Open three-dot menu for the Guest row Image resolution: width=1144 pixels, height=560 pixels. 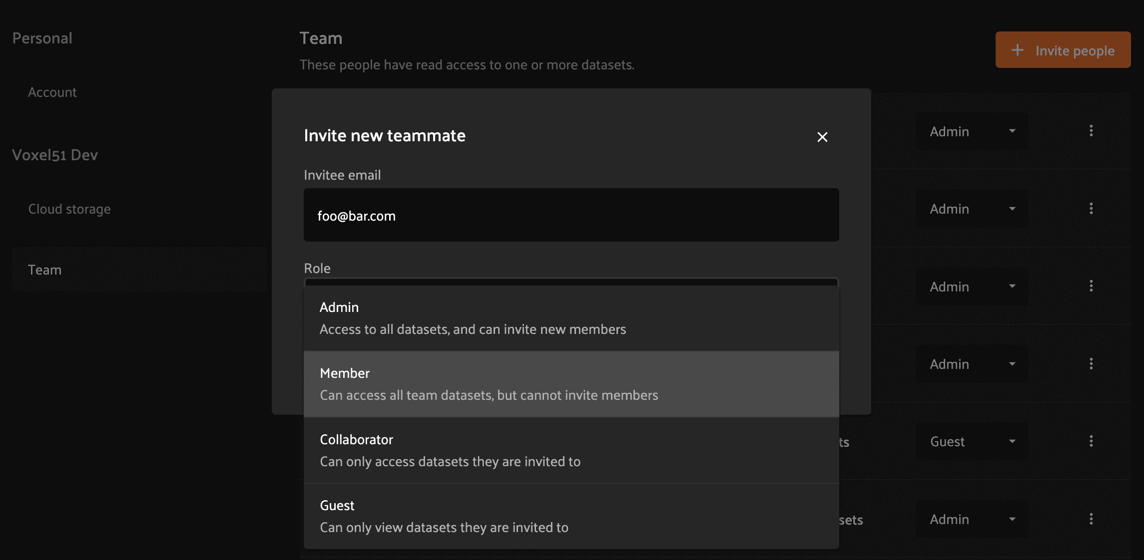click(x=1091, y=441)
